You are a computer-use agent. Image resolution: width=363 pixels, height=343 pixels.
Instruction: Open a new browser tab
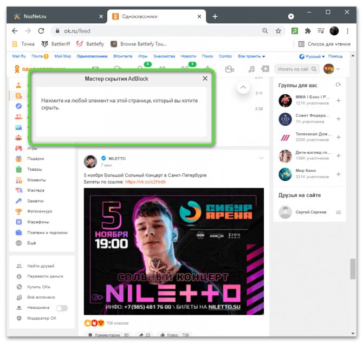coord(215,16)
